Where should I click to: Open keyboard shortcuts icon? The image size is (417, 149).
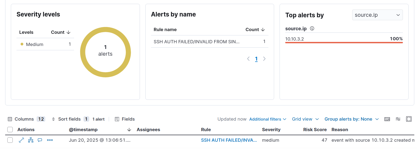point(387,119)
